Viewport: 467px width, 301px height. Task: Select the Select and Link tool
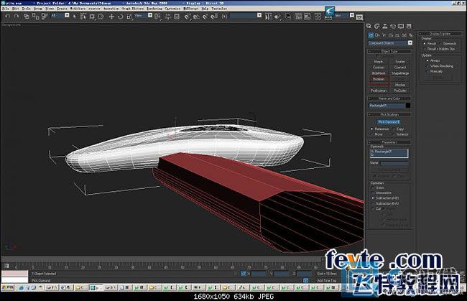pyautogui.click(x=26, y=17)
